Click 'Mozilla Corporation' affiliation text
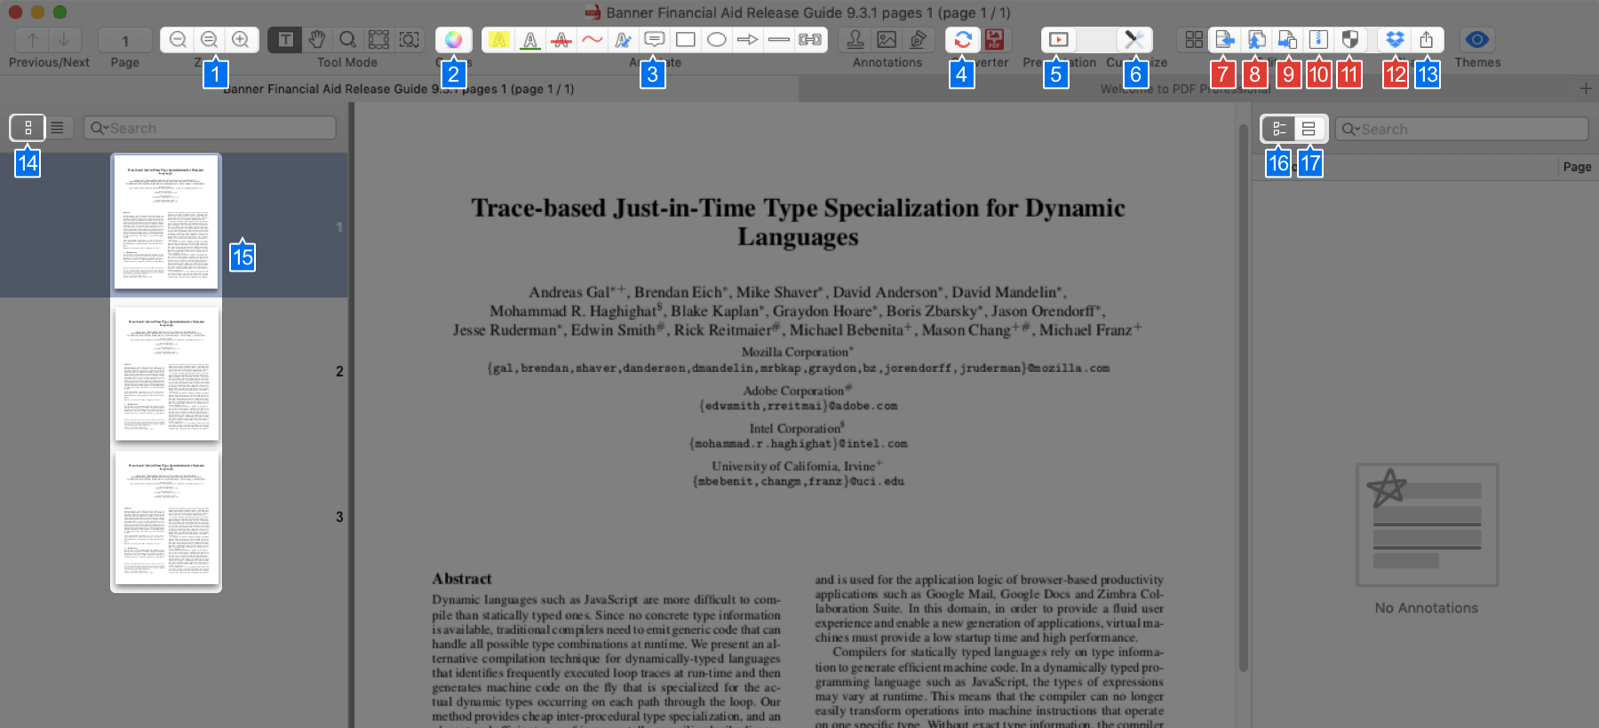The height and width of the screenshot is (728, 1599). coord(795,352)
